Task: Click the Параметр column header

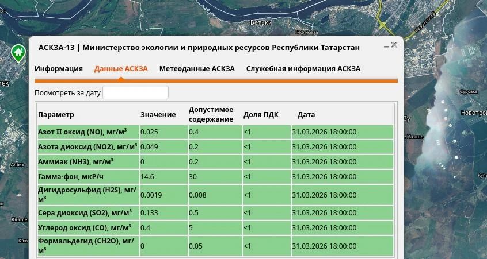Action: tap(56, 115)
